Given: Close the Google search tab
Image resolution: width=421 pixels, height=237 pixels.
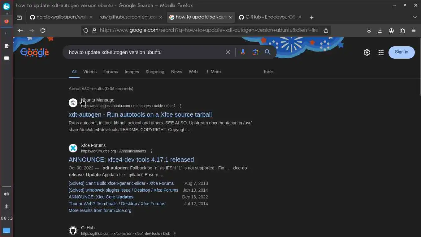Looking at the screenshot, I should click(230, 17).
